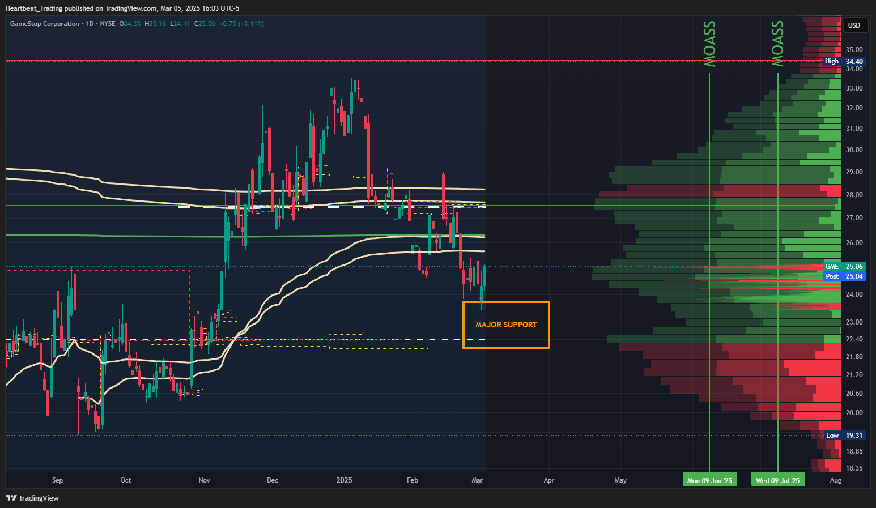Click the 21.20 price axis label
Image resolution: width=876 pixels, height=508 pixels.
tap(854, 375)
